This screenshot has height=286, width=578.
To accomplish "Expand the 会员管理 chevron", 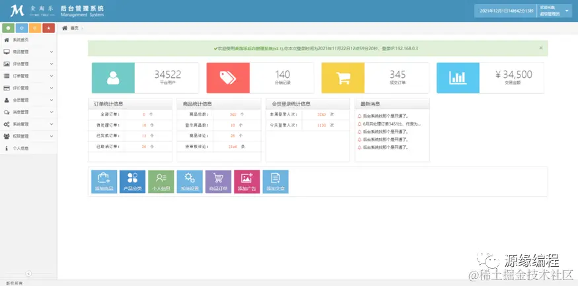I will pos(52,100).
